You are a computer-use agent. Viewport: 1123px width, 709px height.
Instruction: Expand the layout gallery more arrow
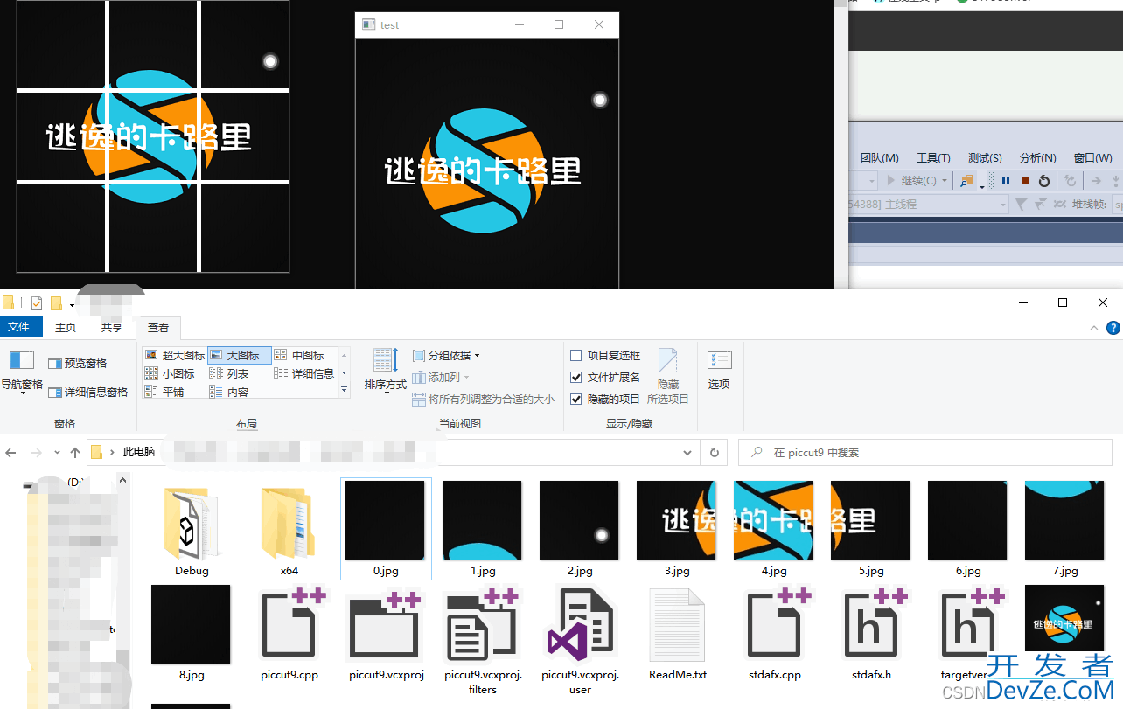(344, 391)
